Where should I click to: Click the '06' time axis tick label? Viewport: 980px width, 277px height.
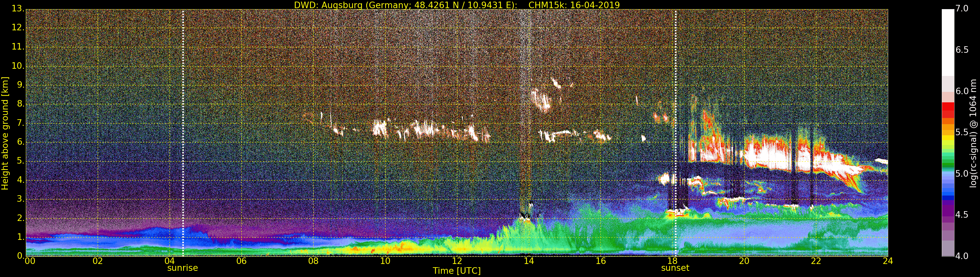pyautogui.click(x=241, y=261)
